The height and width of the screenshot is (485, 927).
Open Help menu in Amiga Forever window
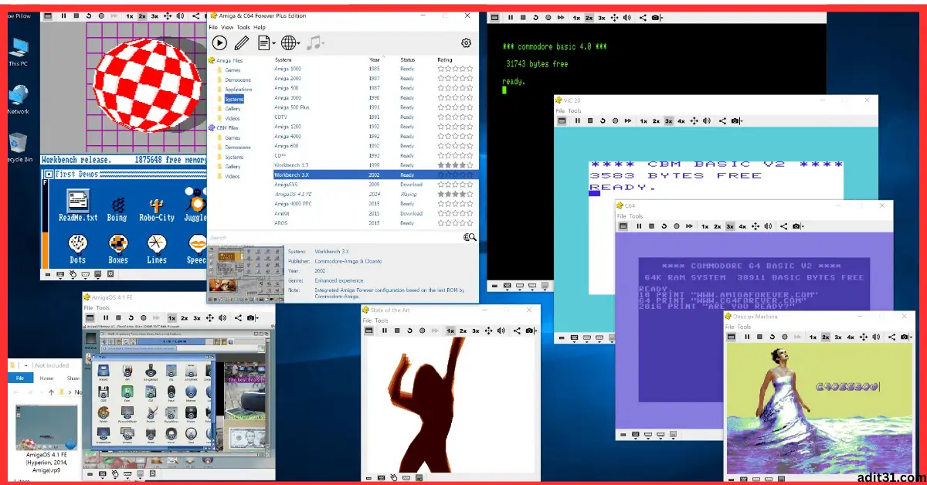click(x=260, y=27)
